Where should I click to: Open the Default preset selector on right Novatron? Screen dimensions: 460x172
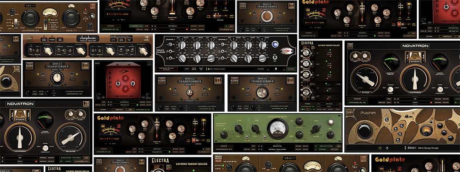point(415,102)
